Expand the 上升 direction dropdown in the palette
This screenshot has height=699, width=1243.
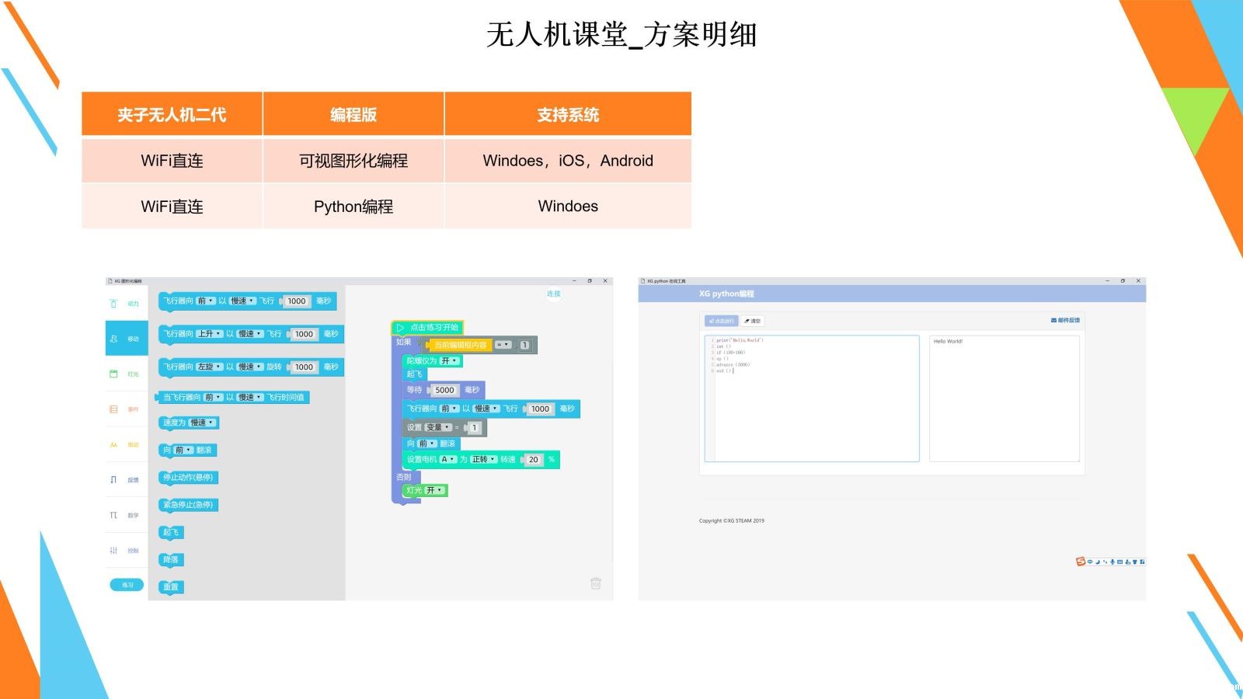click(209, 334)
